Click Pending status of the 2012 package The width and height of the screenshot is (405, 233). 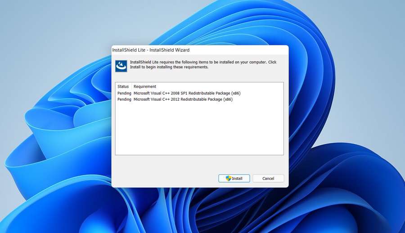click(124, 99)
